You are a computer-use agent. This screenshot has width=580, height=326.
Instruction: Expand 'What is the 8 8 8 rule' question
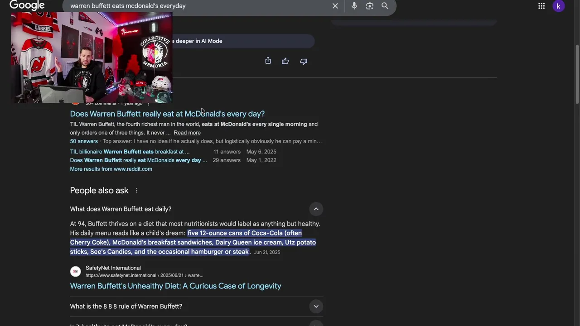316,307
